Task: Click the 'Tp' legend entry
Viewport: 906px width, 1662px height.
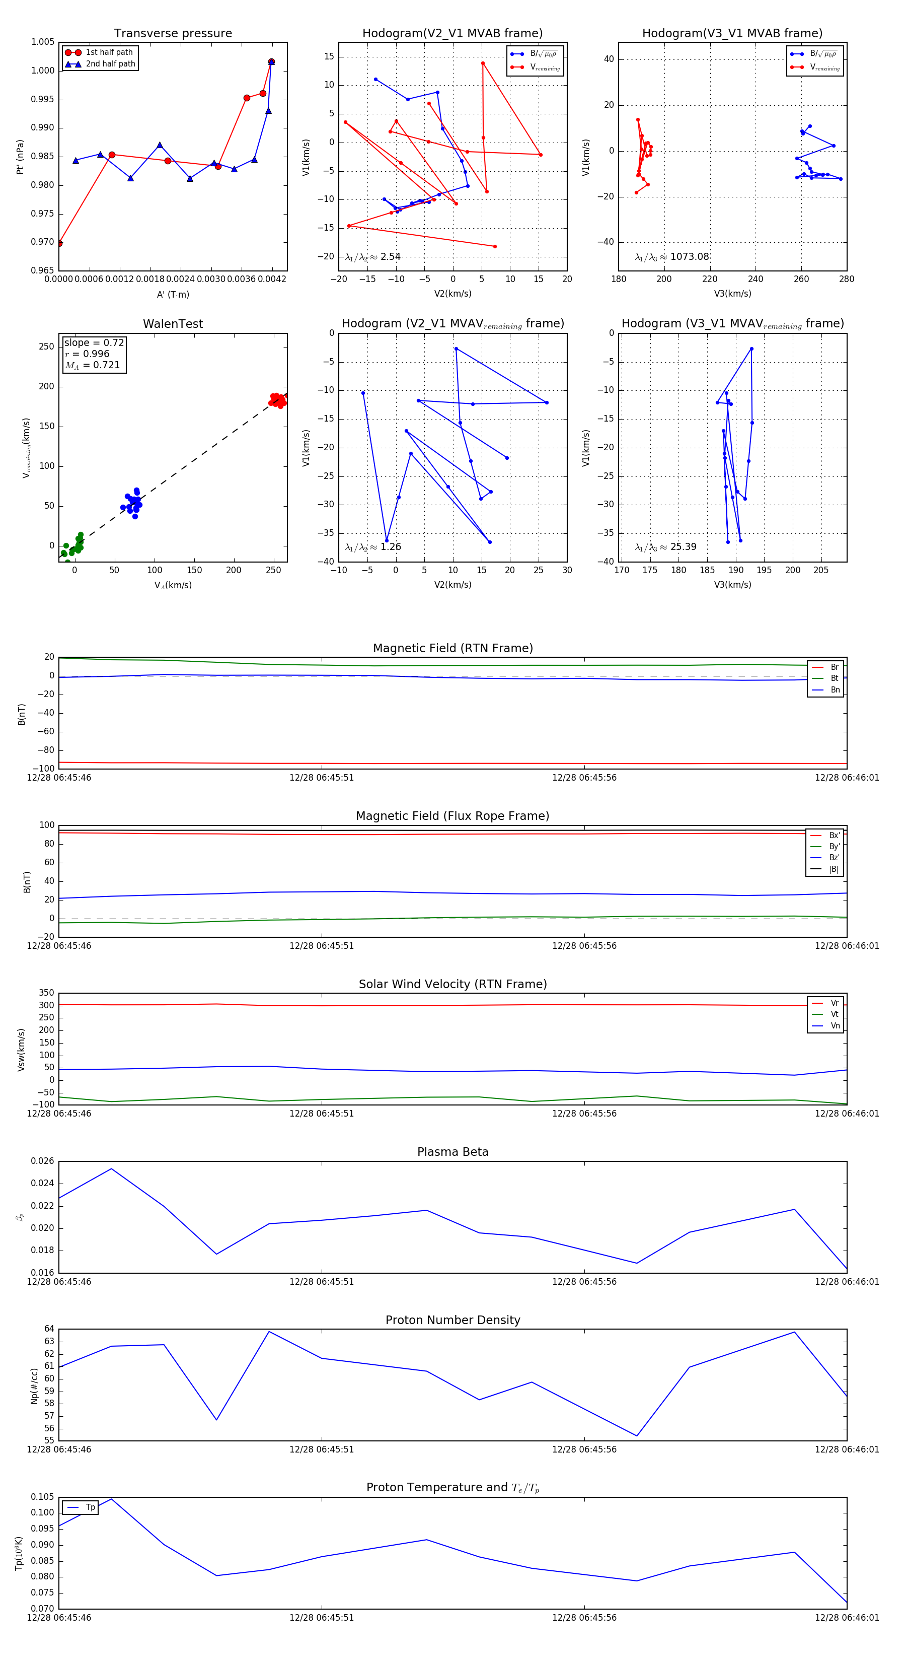Action: tap(81, 1507)
